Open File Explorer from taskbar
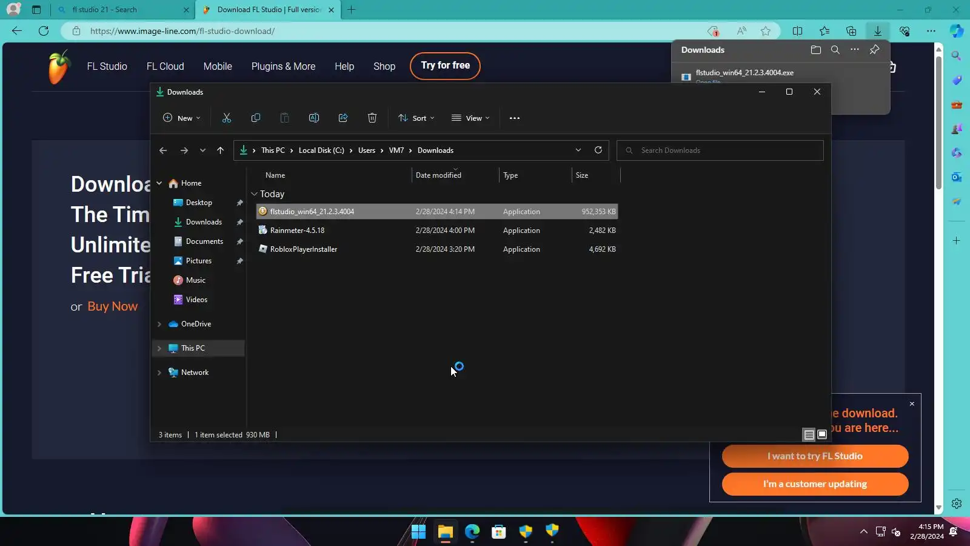Screen dimensions: 970x546 coord(446,532)
